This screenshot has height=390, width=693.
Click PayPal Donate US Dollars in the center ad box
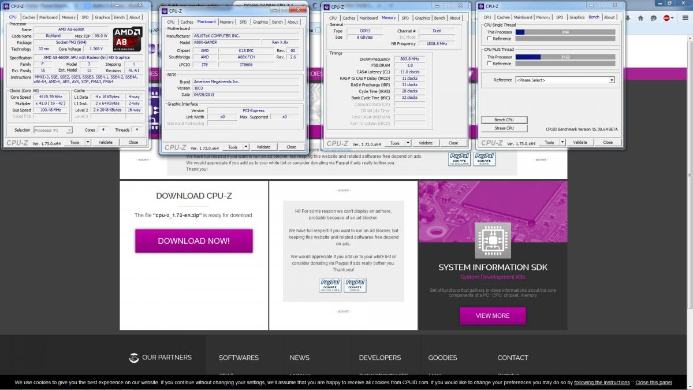pyautogui.click(x=330, y=285)
